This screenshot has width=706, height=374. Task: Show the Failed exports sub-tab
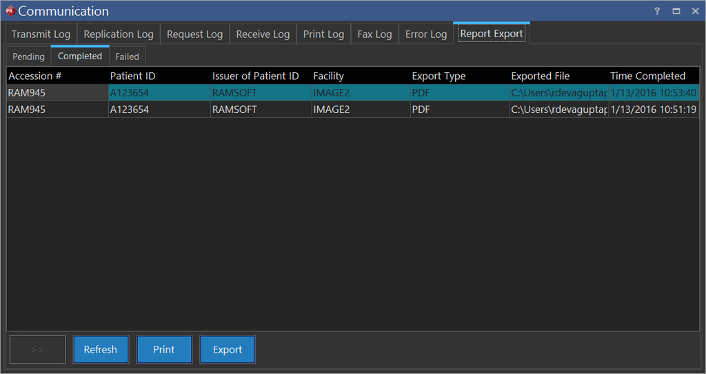click(x=127, y=56)
